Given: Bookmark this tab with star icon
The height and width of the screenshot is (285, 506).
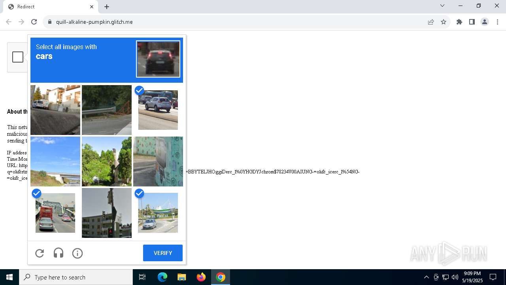Looking at the screenshot, I should (444, 22).
